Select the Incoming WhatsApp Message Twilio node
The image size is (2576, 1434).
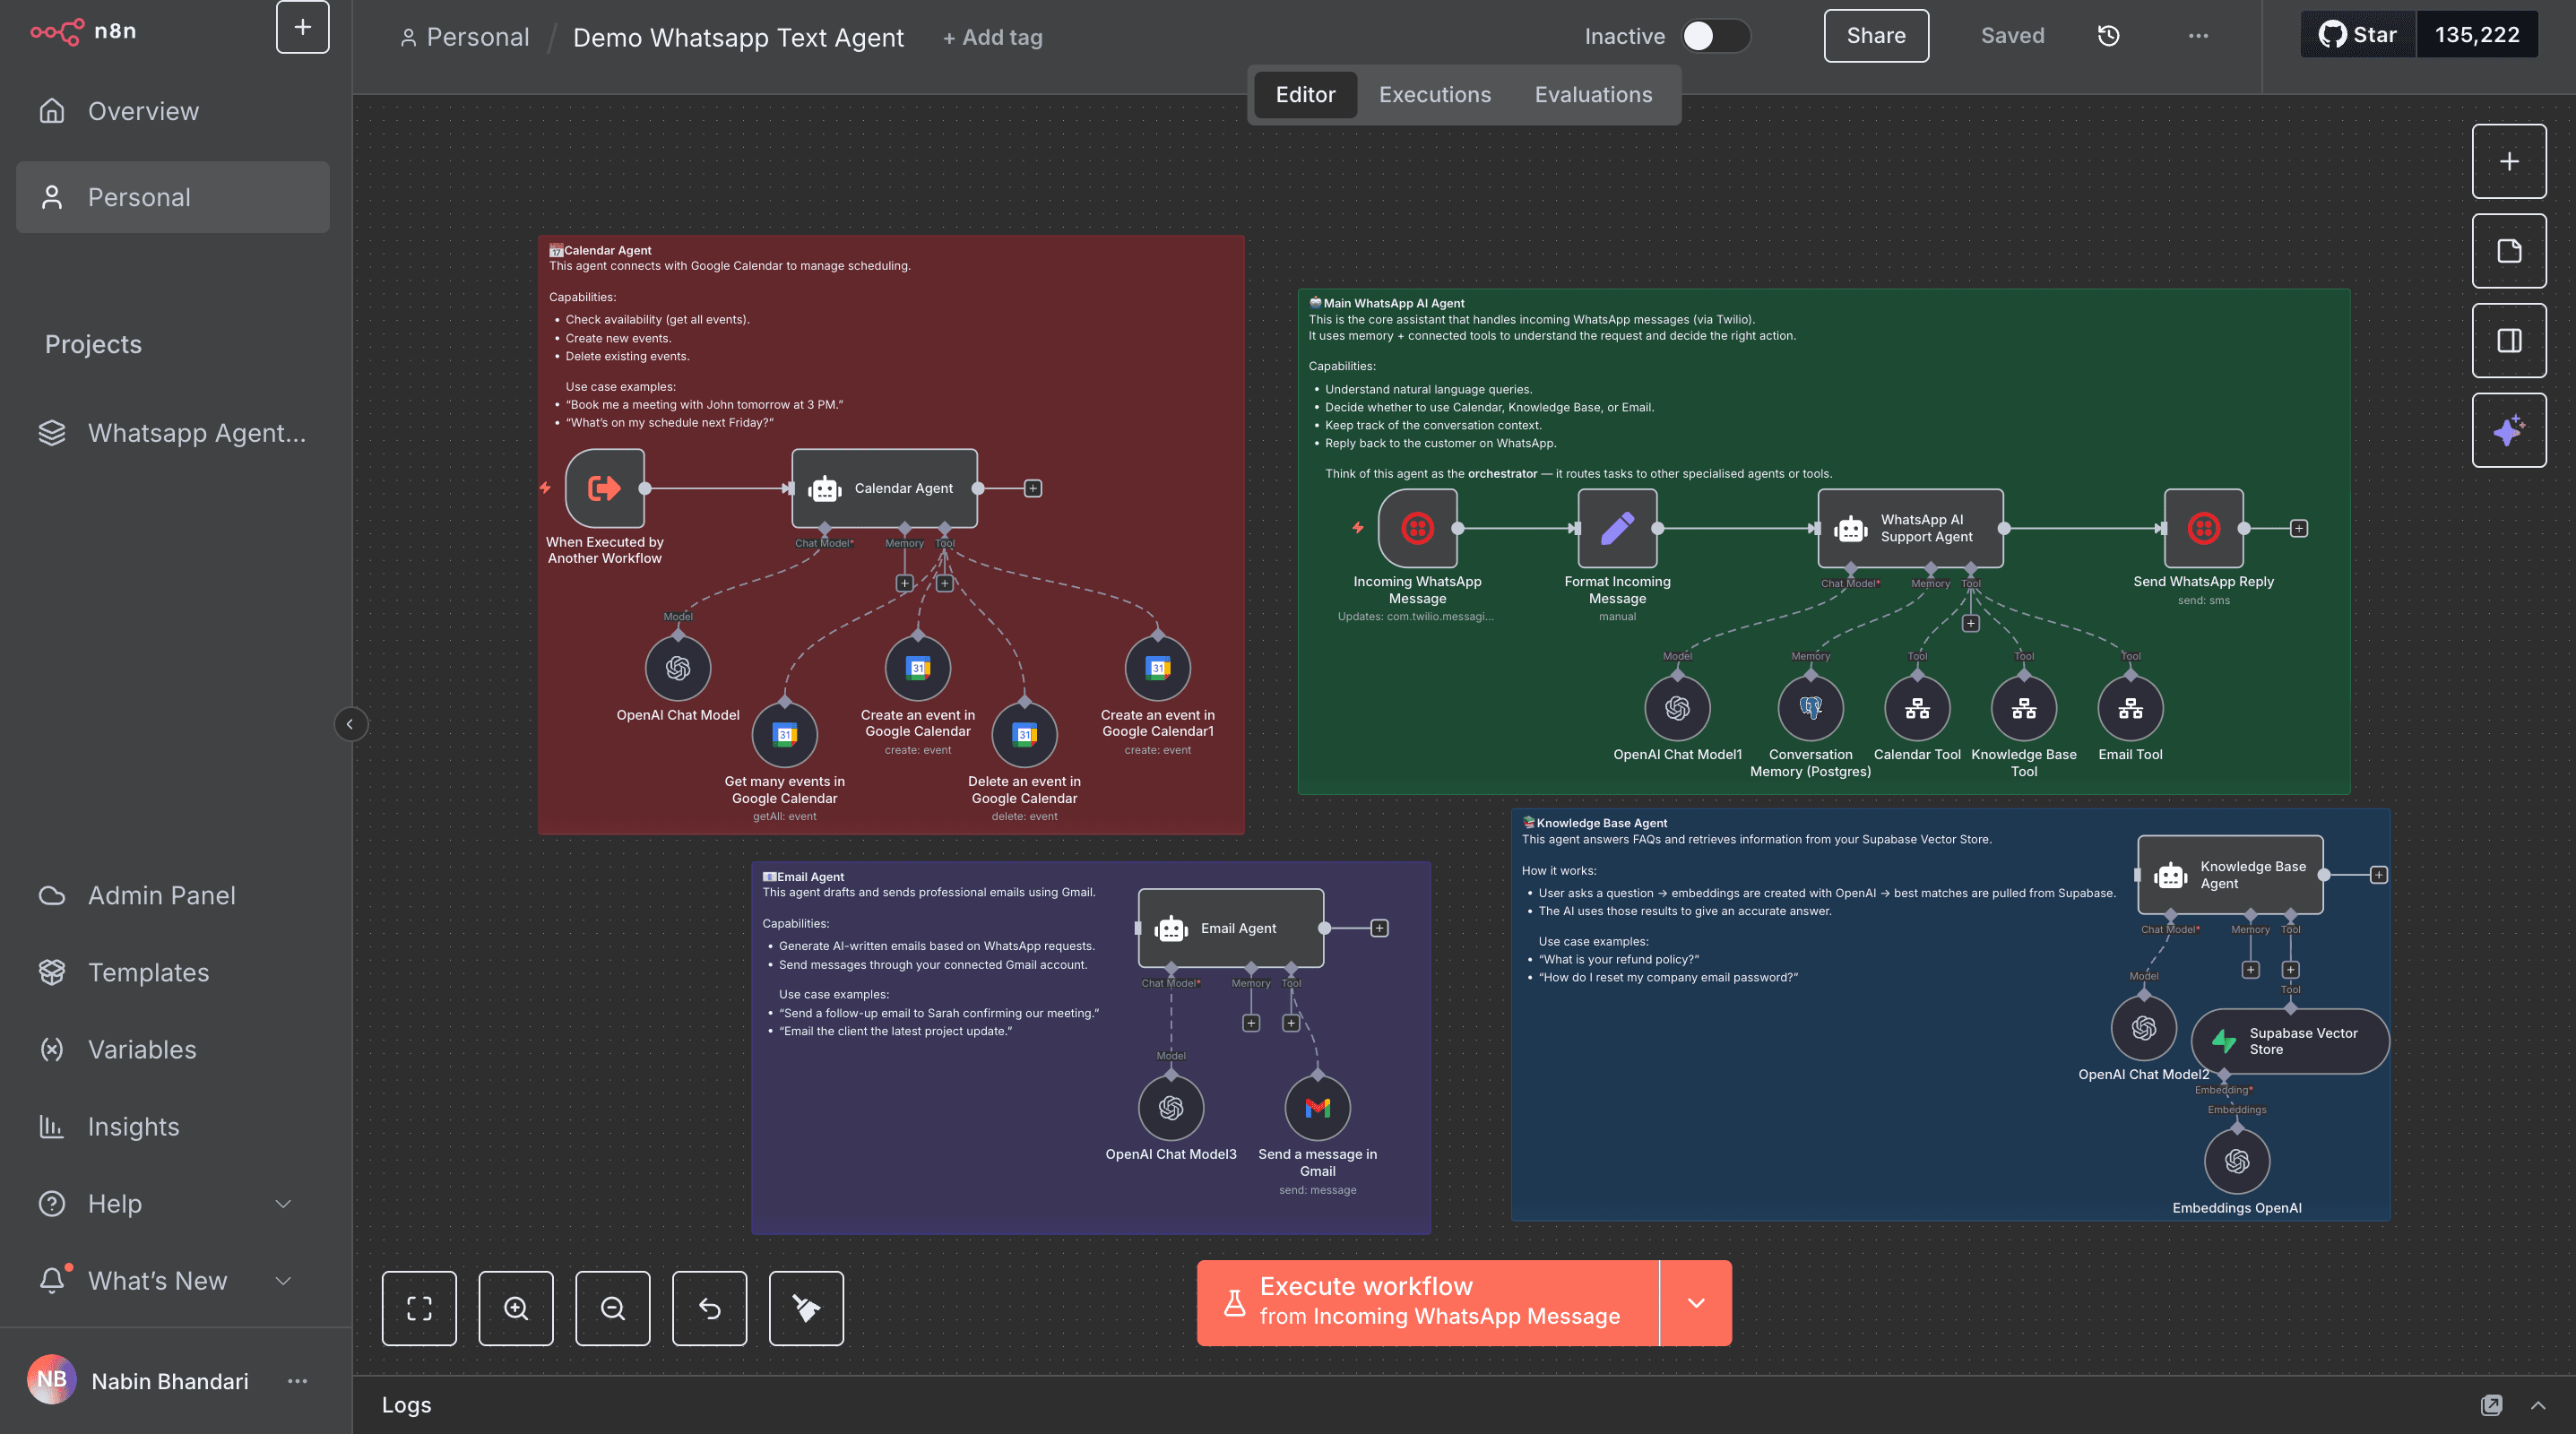coord(1417,528)
